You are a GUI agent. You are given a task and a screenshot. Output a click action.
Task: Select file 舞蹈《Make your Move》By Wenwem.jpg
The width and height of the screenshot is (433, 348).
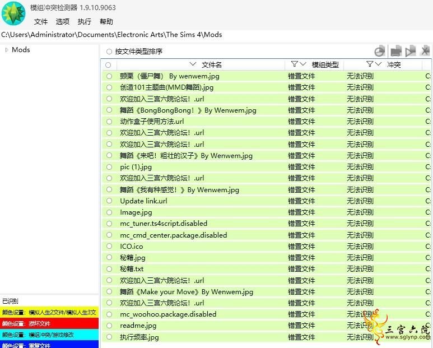(187, 291)
